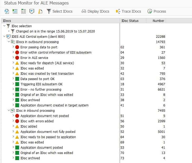Click outbound total 14793
The width and height of the screenshot is (192, 163).
coord(160,42)
